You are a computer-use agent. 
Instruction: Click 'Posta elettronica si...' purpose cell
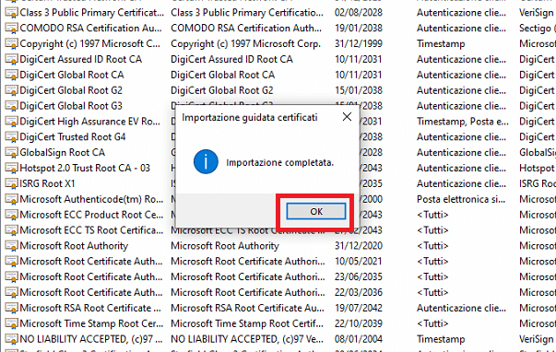tap(461, 199)
